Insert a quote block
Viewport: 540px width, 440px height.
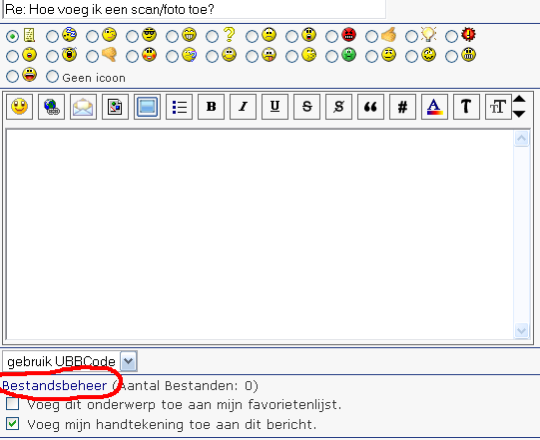point(371,107)
